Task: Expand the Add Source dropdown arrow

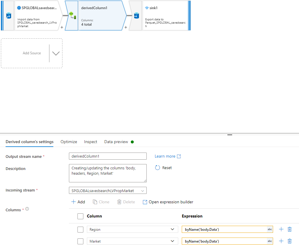Action: point(56,53)
